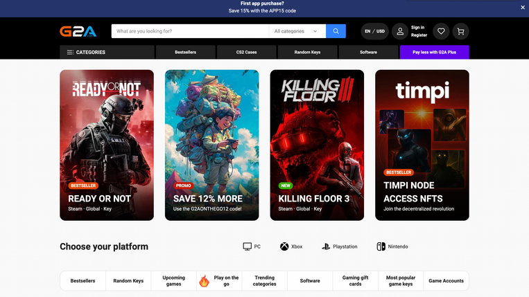Open the All categories dropdown

[297, 31]
